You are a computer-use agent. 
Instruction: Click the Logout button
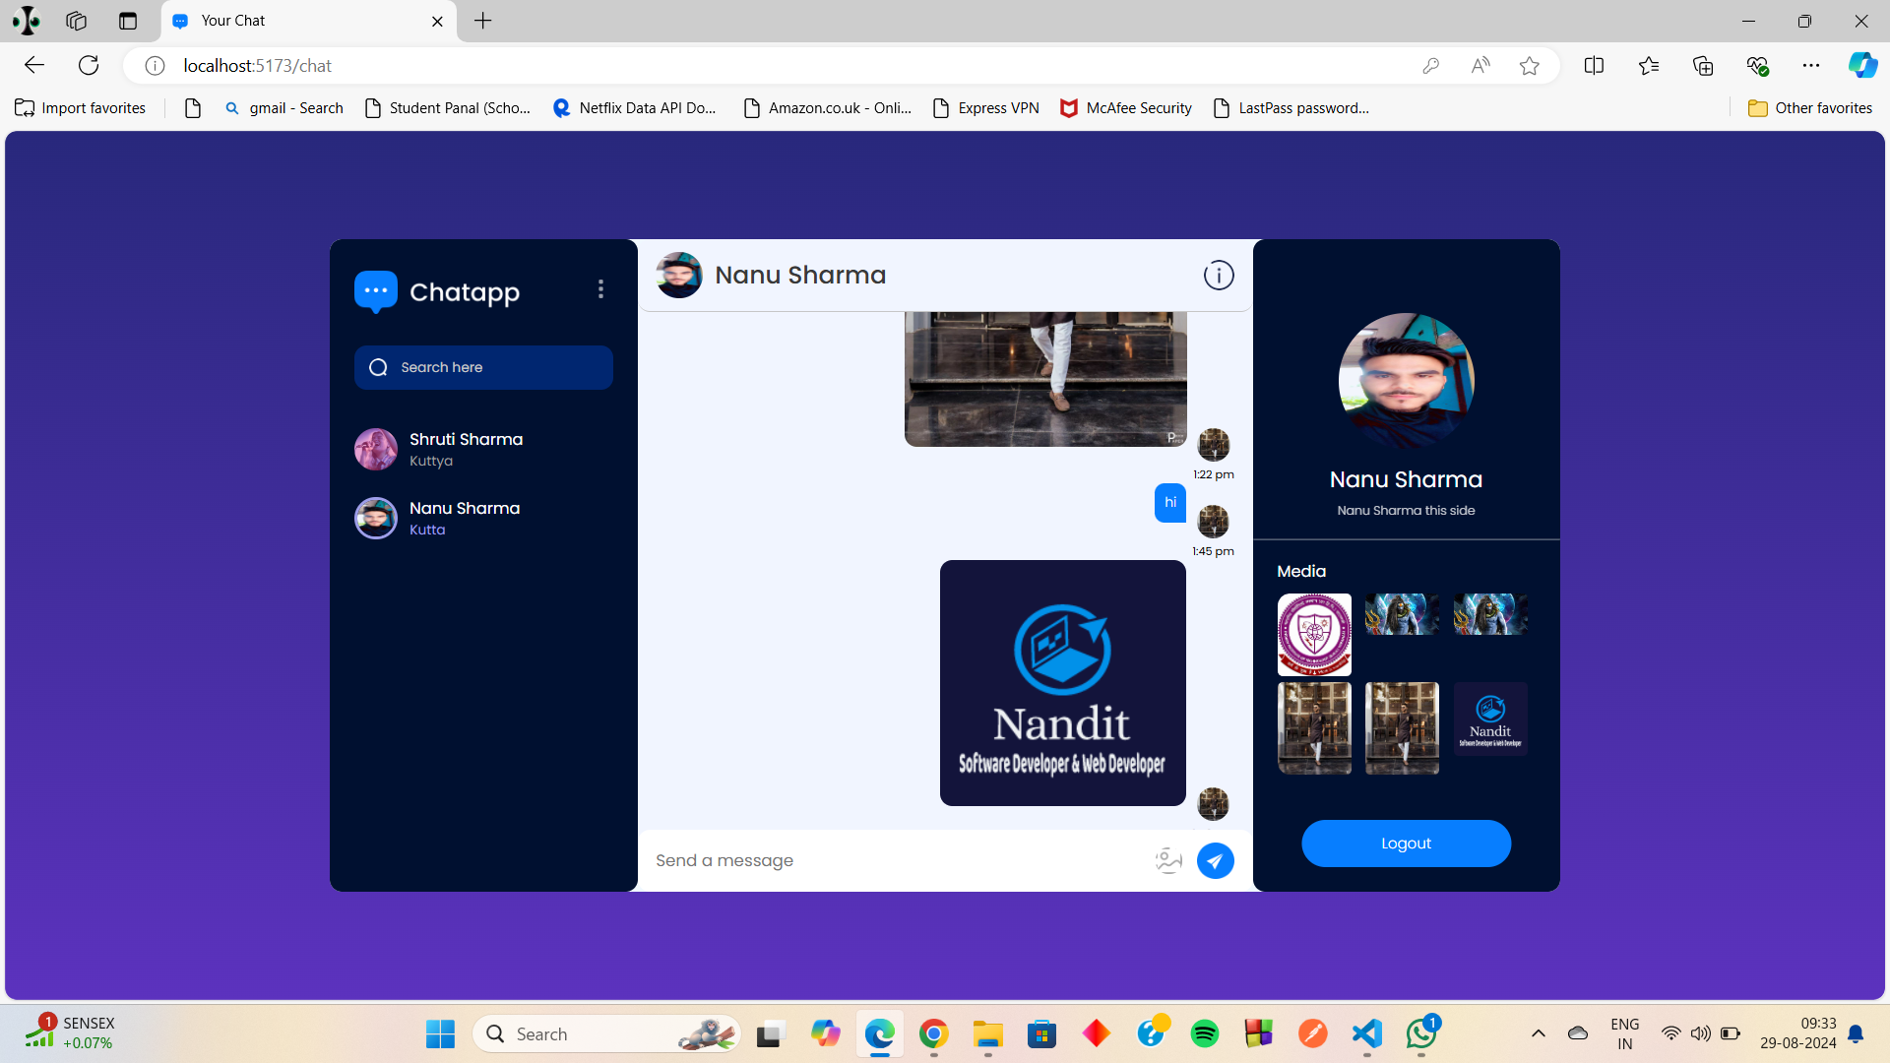click(1406, 844)
